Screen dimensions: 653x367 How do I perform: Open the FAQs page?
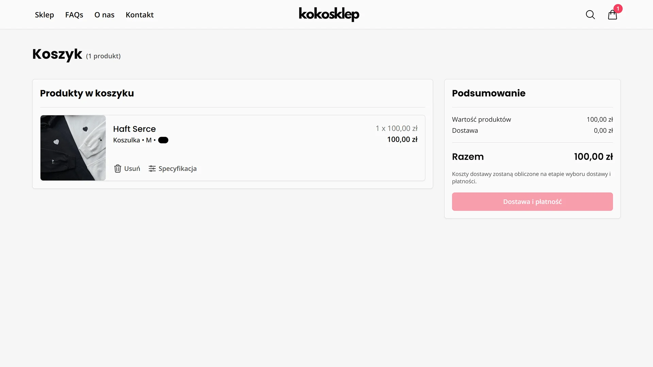pyautogui.click(x=74, y=15)
